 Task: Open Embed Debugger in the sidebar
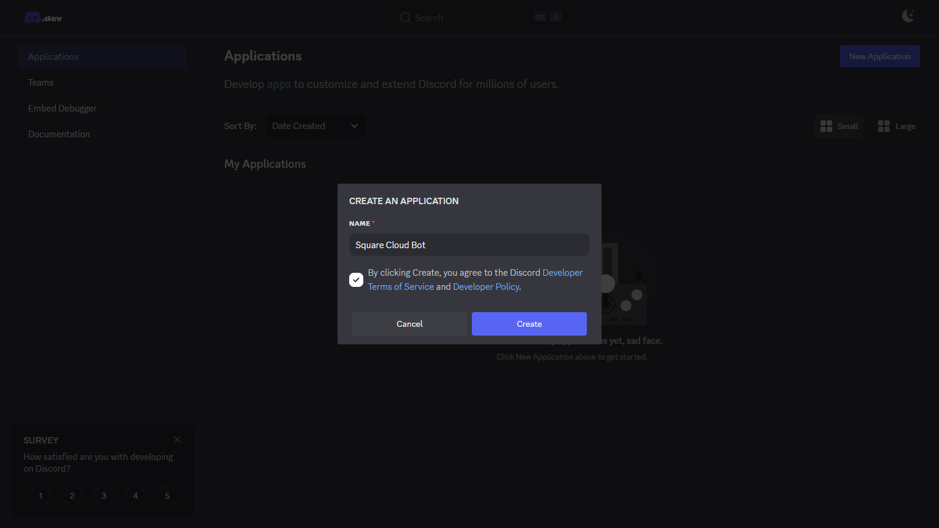tap(103, 109)
